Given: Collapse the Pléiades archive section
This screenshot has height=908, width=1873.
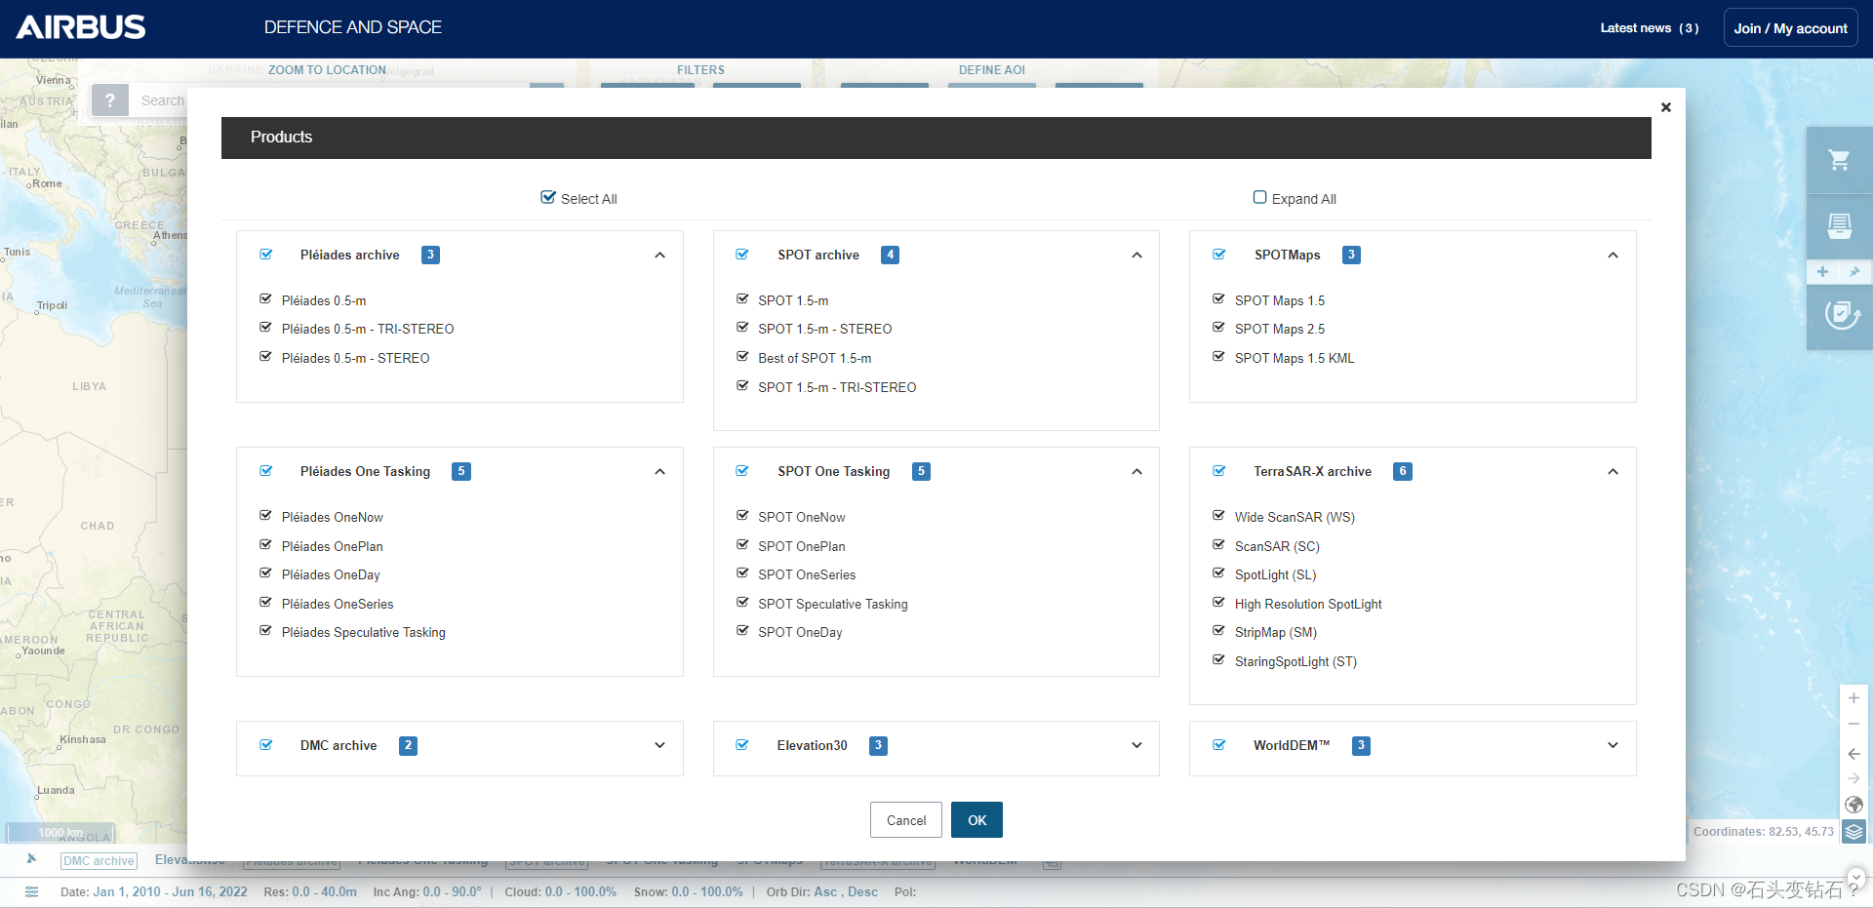Looking at the screenshot, I should [660, 256].
